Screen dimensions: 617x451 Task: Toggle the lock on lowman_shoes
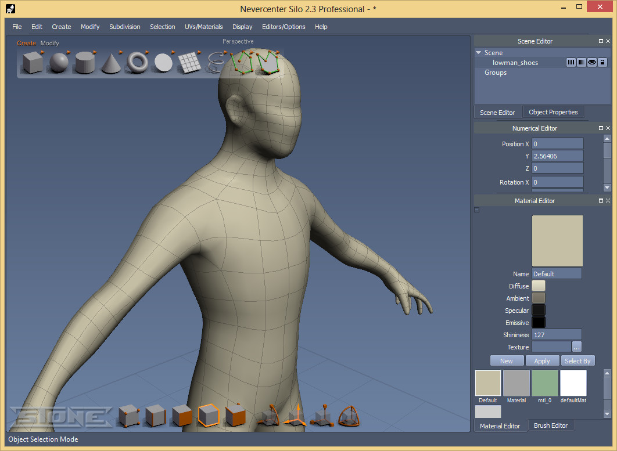coord(602,63)
